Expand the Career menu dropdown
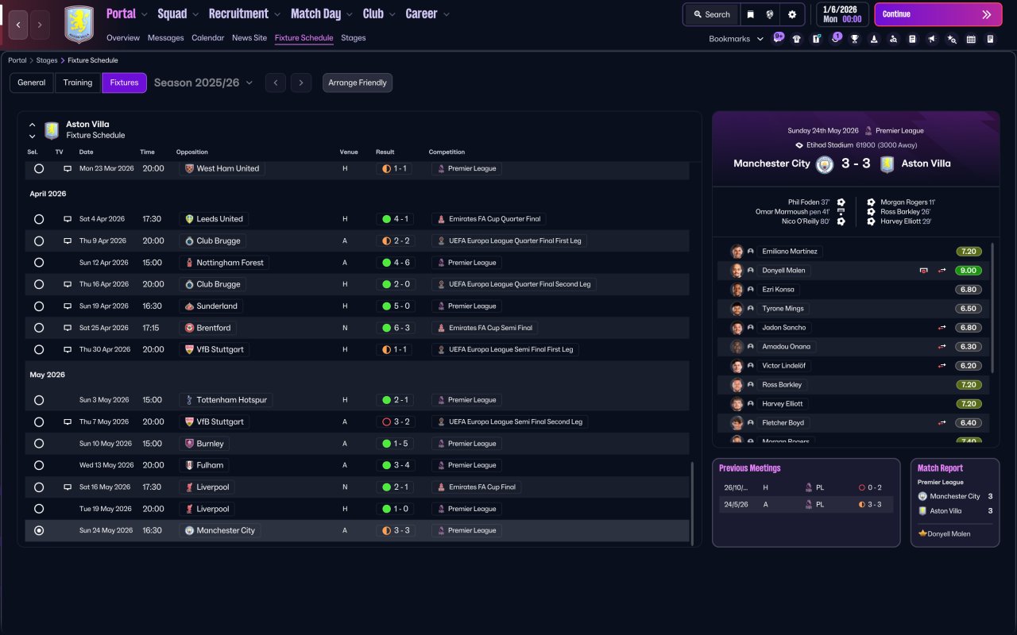1017x635 pixels. tap(446, 14)
